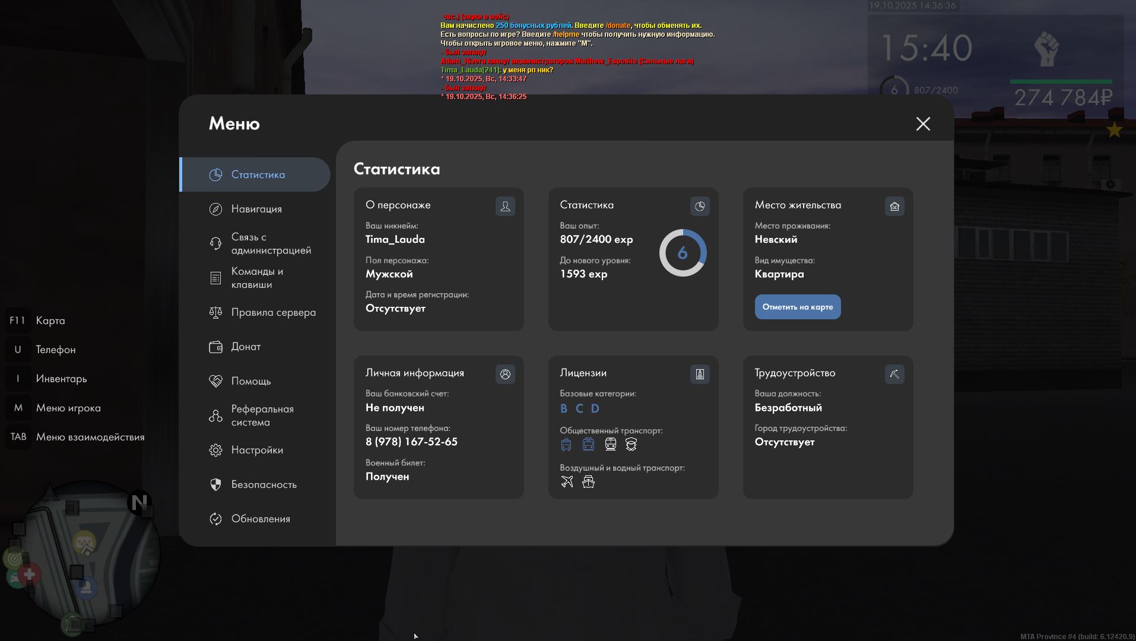
Task: Click the TAB Меню взаимодействия key hint
Action: [77, 437]
